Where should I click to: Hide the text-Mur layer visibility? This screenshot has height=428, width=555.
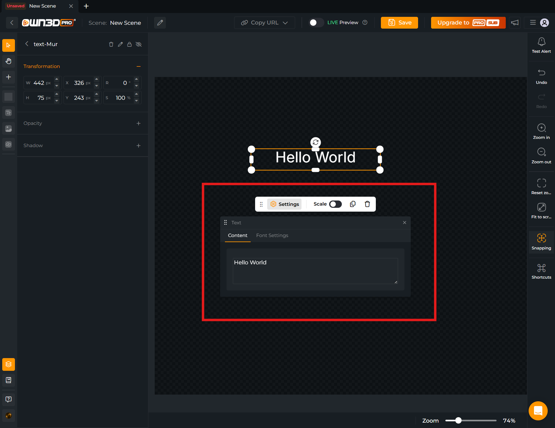[139, 44]
